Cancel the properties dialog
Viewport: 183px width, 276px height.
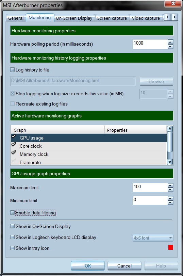124,265
